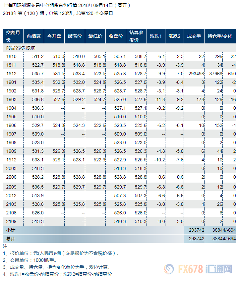Select contract month 1909 cell
Viewport: 238px width, 281px height.
point(12,151)
